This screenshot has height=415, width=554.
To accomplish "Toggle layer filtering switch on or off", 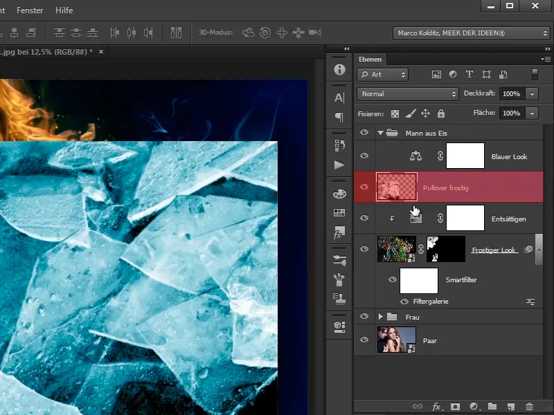I will point(535,75).
